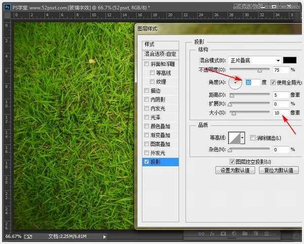Screen dimensions: 304x244
Task: Click the 大小 size value field
Action: [280, 112]
